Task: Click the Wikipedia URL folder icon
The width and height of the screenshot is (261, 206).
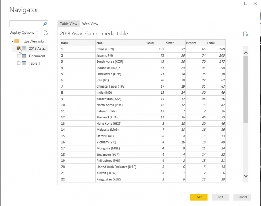Action: (x=16, y=41)
